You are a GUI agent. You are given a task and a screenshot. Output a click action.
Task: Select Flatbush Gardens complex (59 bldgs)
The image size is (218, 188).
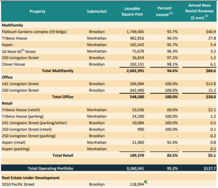pos(34,32)
